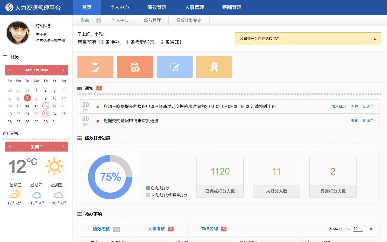The image size is (387, 242).
Task: Open 绩效管理 in top navigation
Action: 157,8
